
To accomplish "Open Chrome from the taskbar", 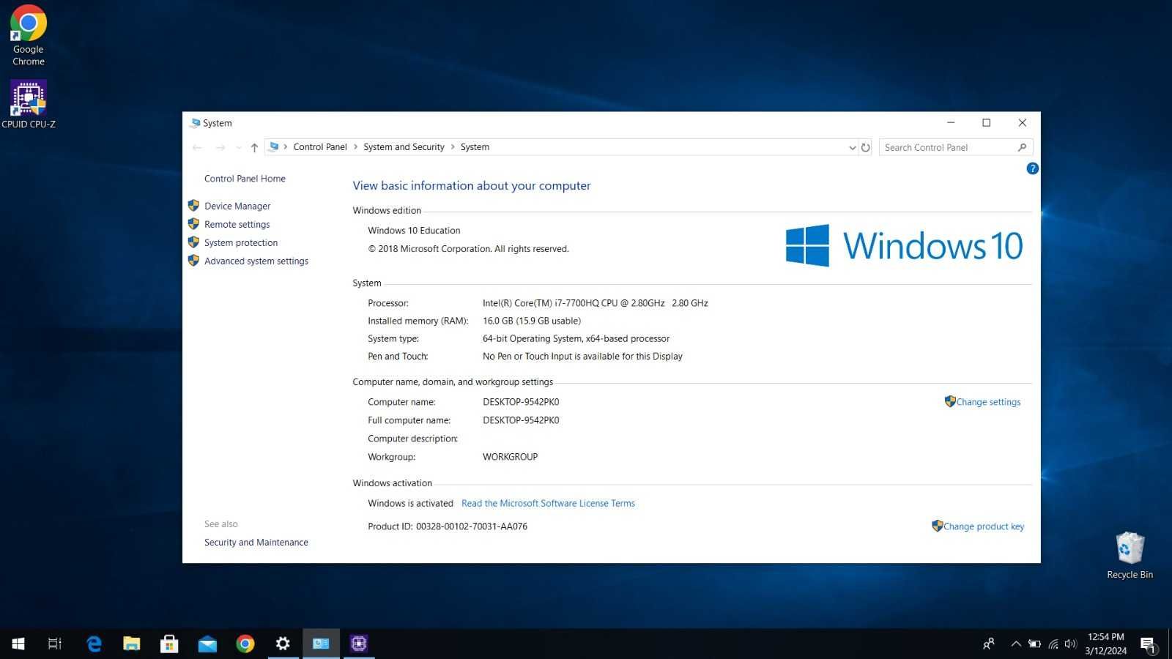I will click(245, 644).
